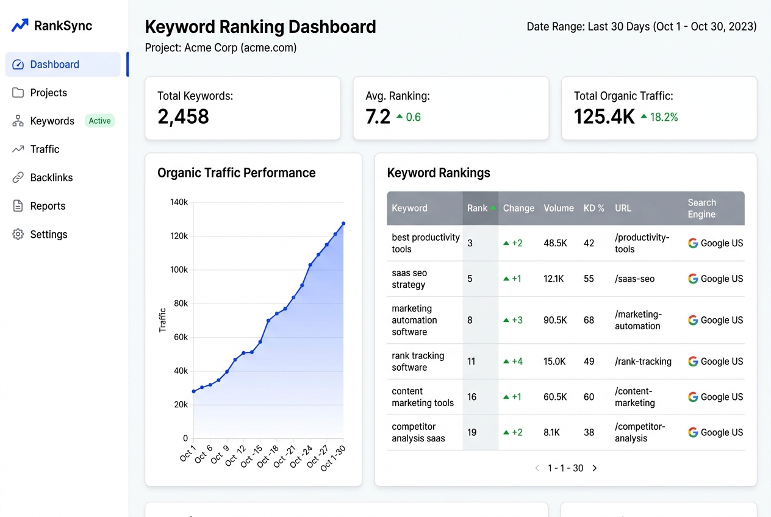The image size is (771, 517).
Task: Sort table by the Rank column arrow
Action: coord(493,208)
